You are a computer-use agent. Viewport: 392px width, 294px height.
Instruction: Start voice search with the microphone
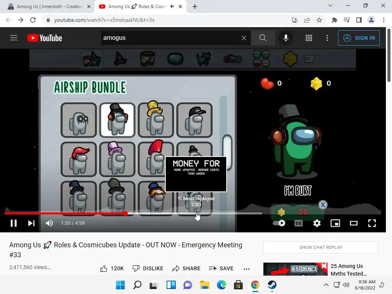coord(286,38)
